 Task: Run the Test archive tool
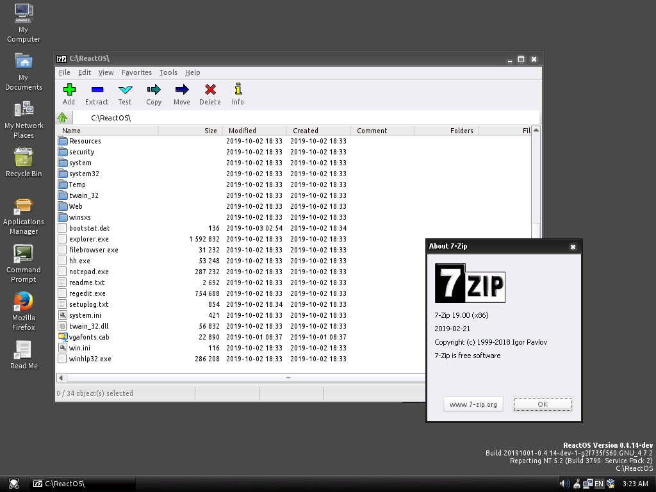coord(125,90)
